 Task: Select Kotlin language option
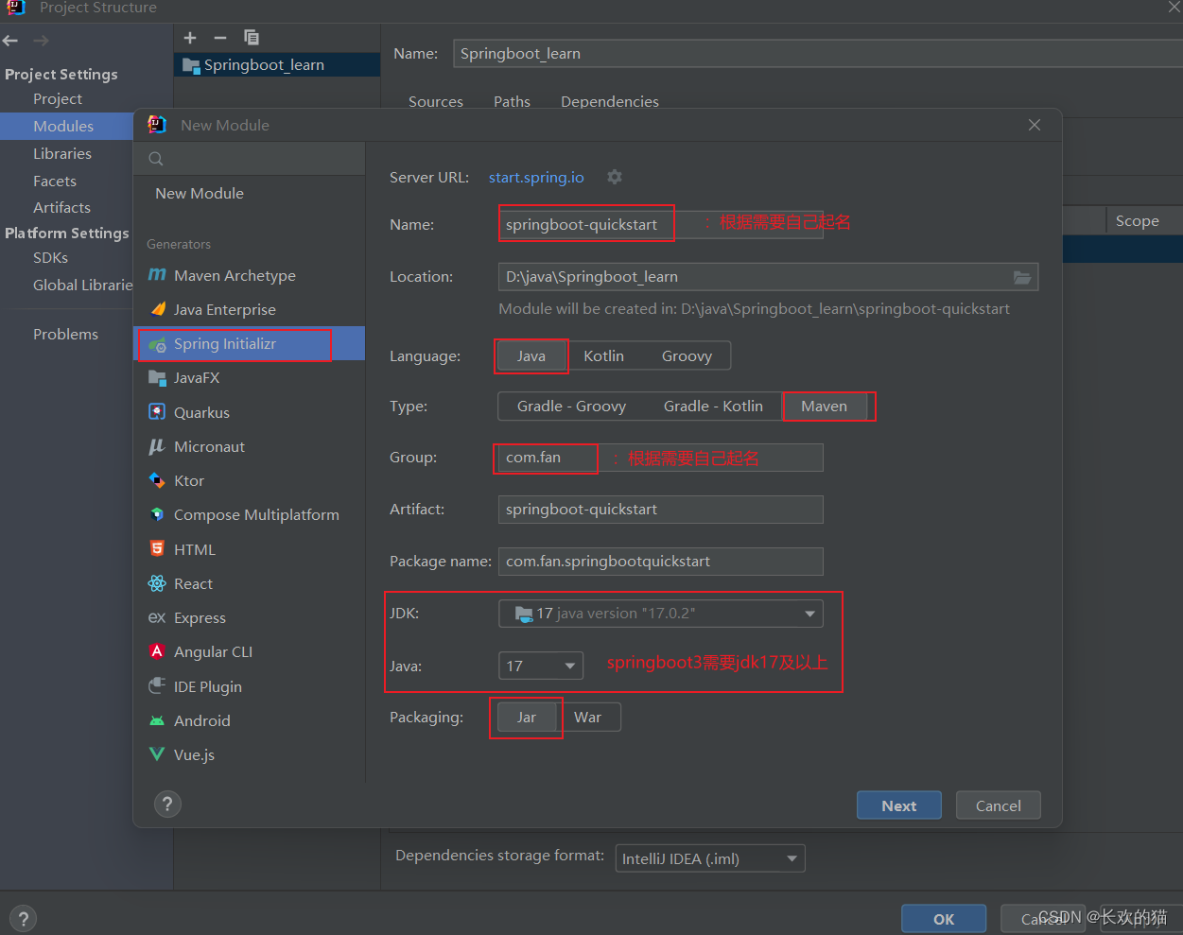(603, 356)
